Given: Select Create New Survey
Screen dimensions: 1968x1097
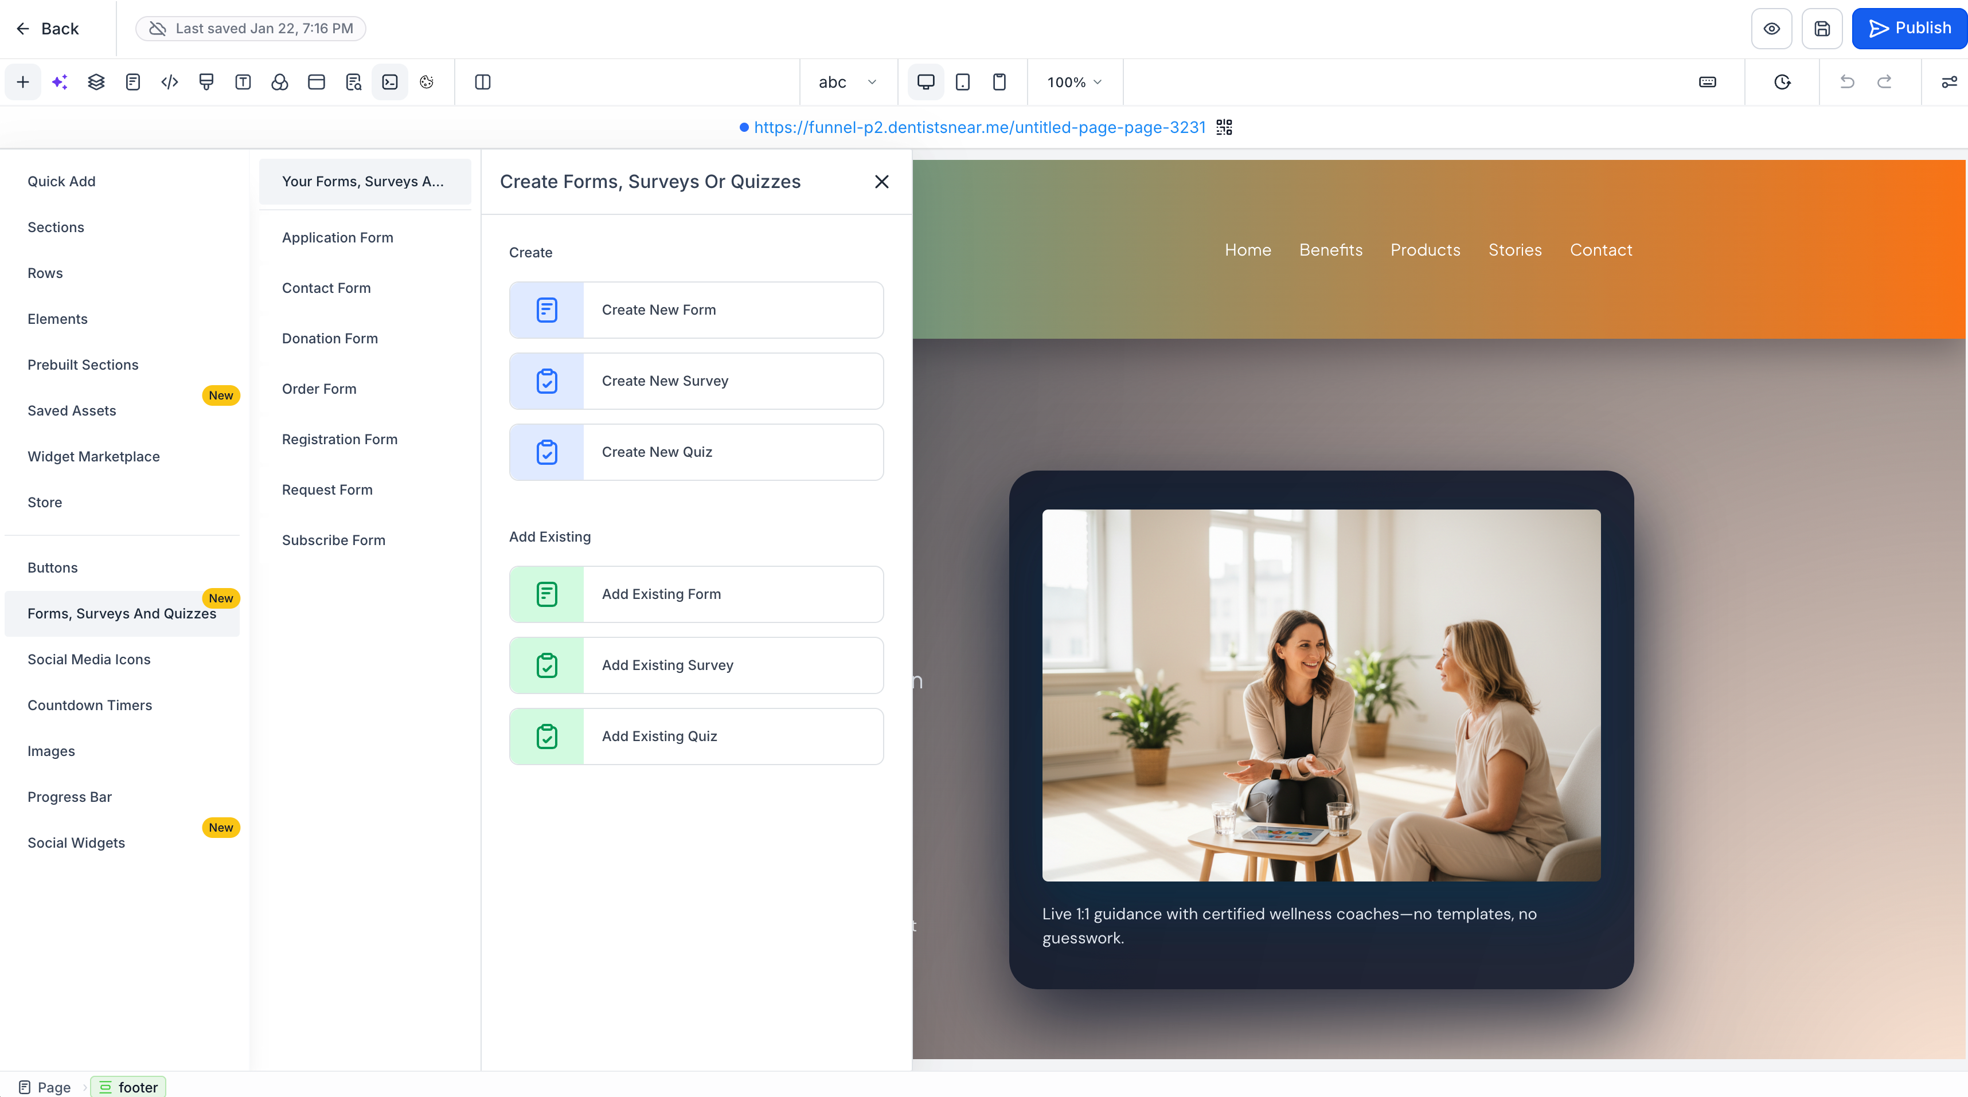Looking at the screenshot, I should click(x=696, y=381).
